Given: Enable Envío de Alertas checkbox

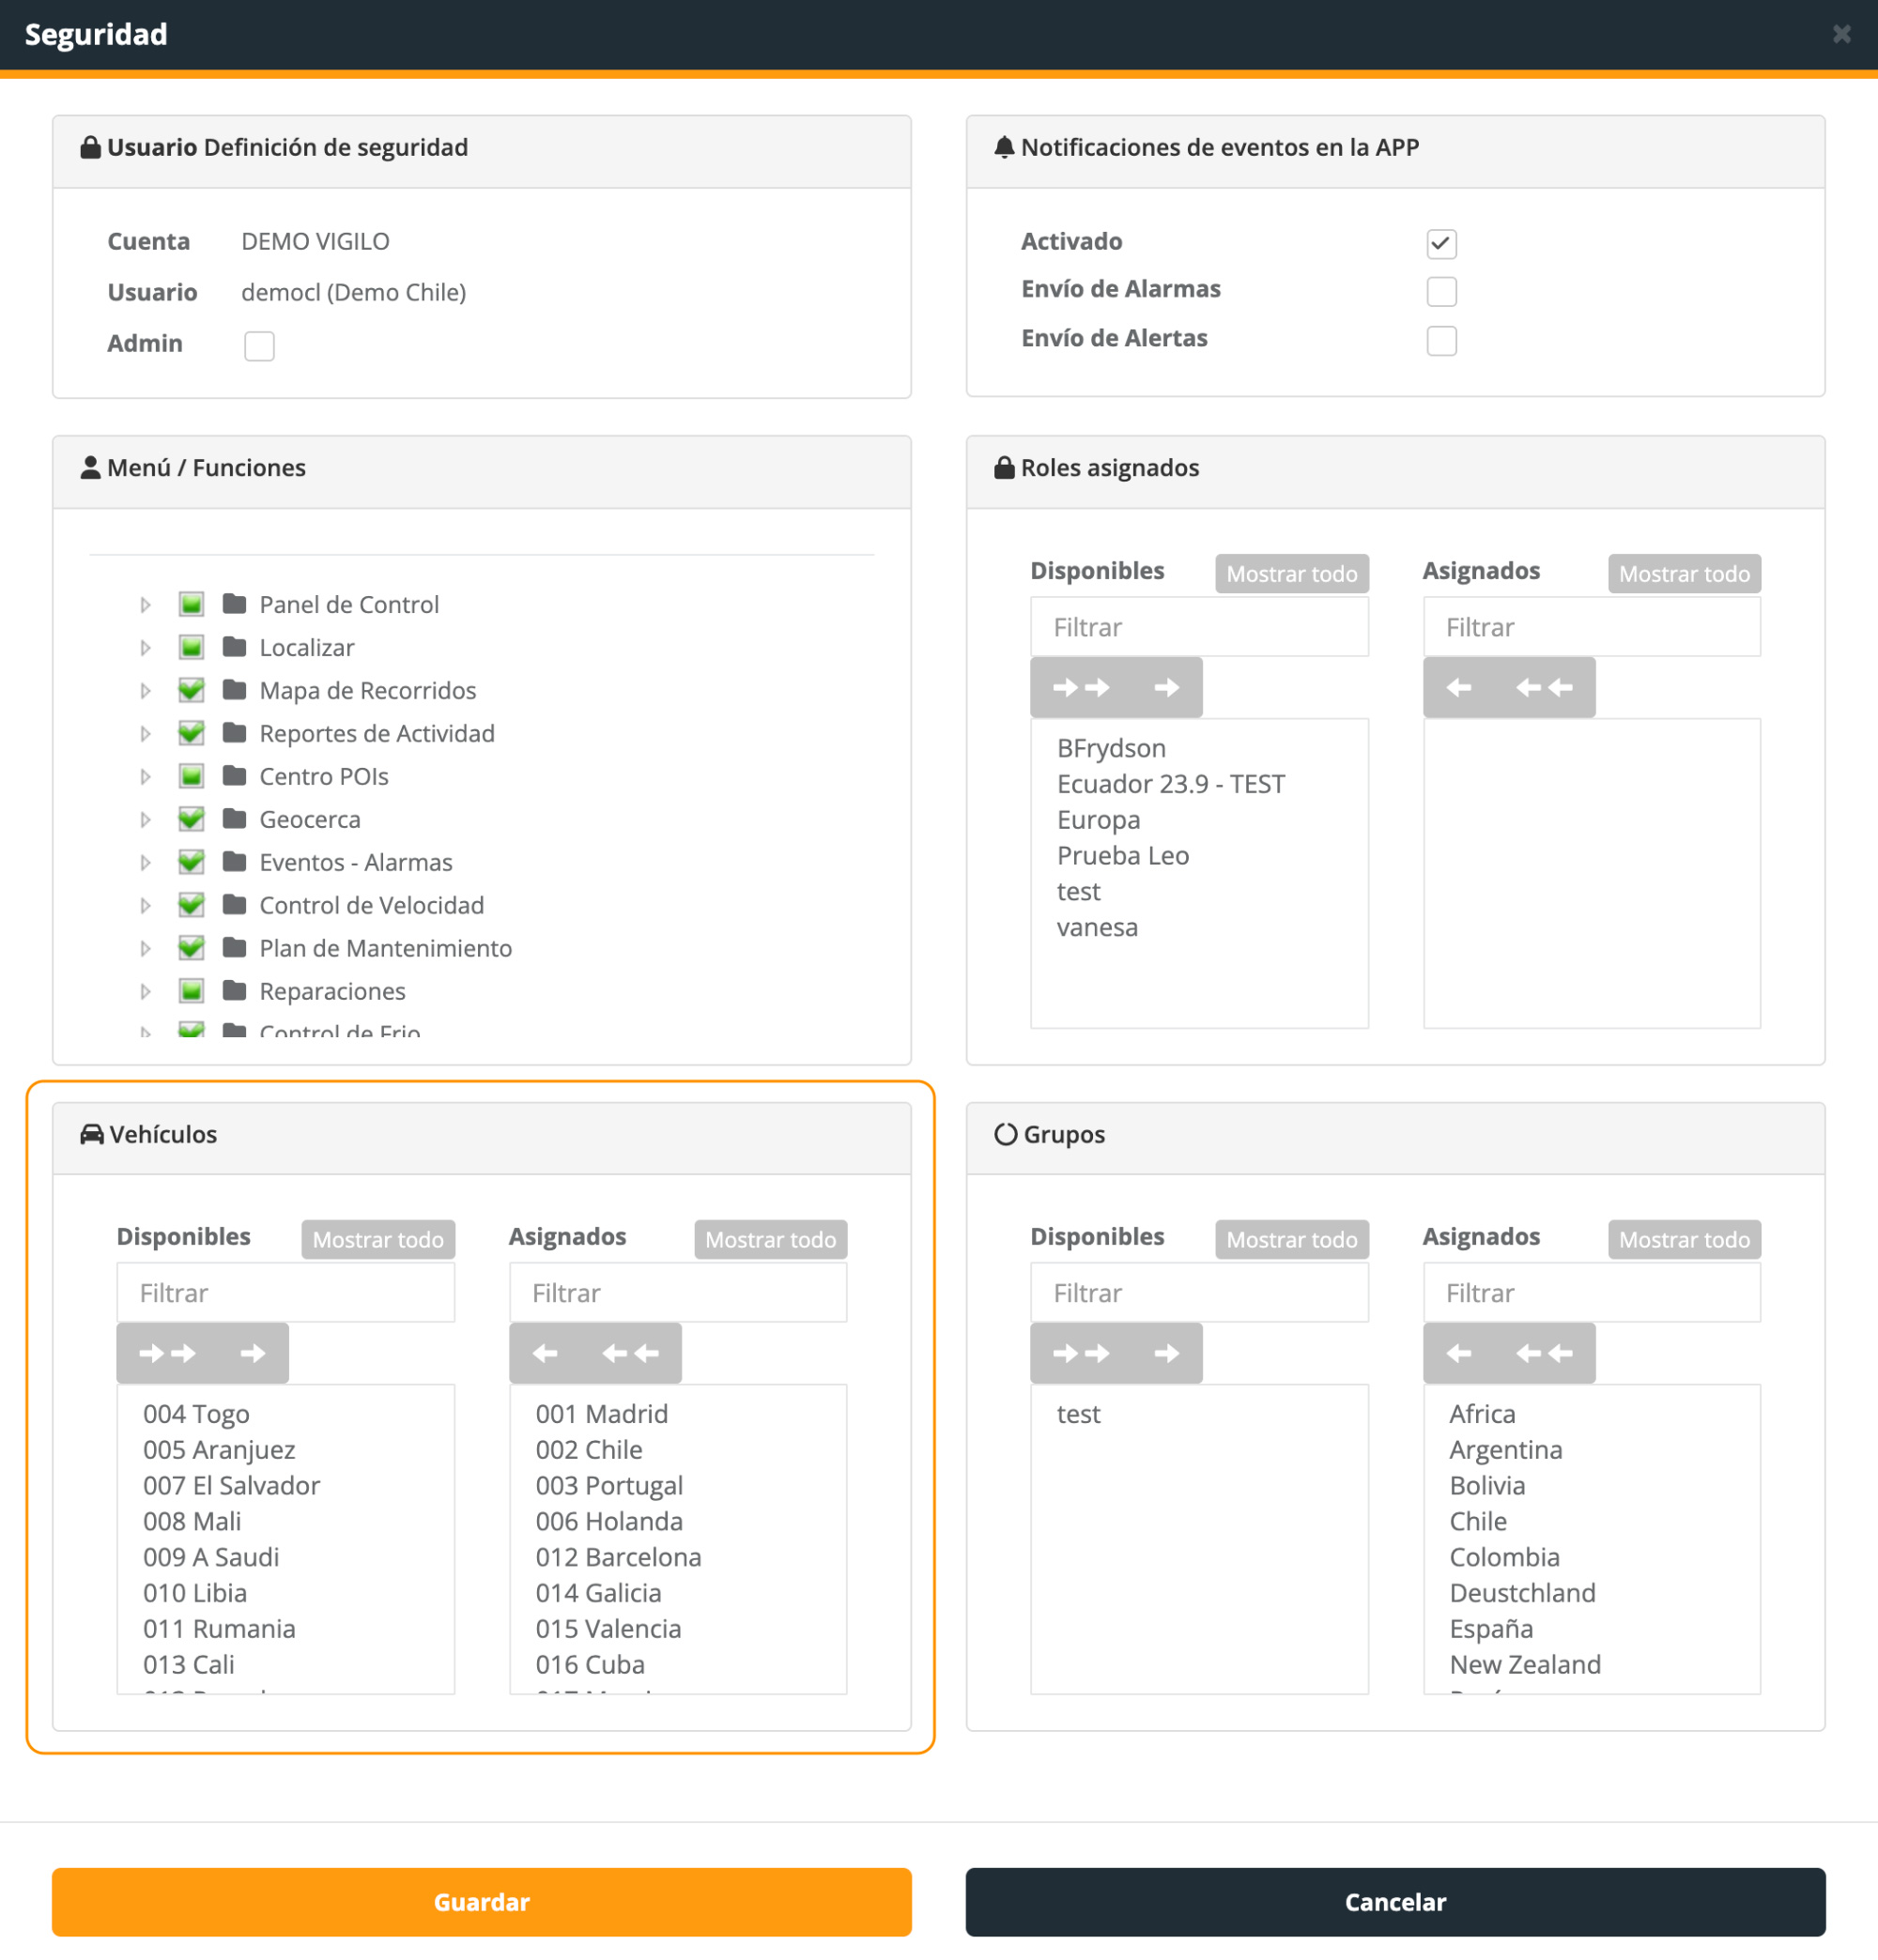Looking at the screenshot, I should click(x=1441, y=340).
